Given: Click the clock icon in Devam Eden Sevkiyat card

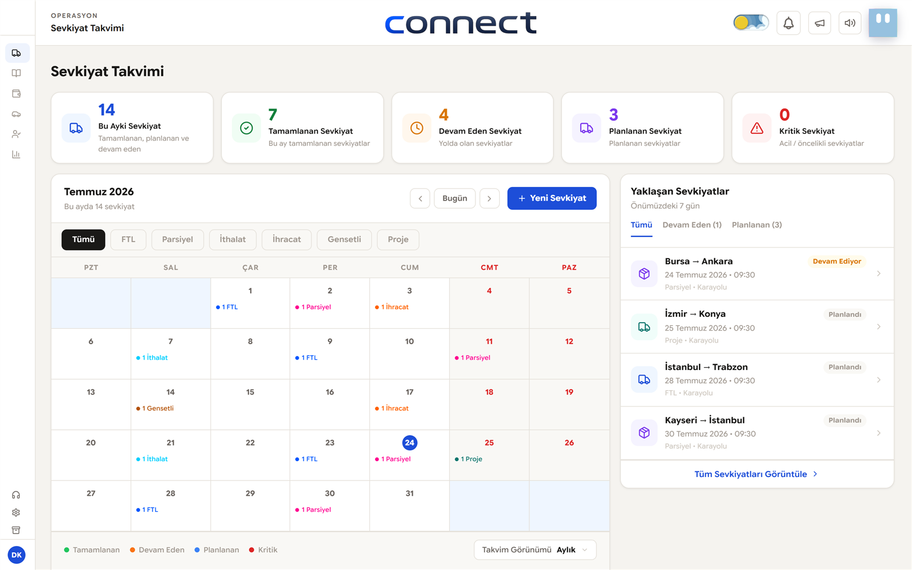Looking at the screenshot, I should click(417, 128).
